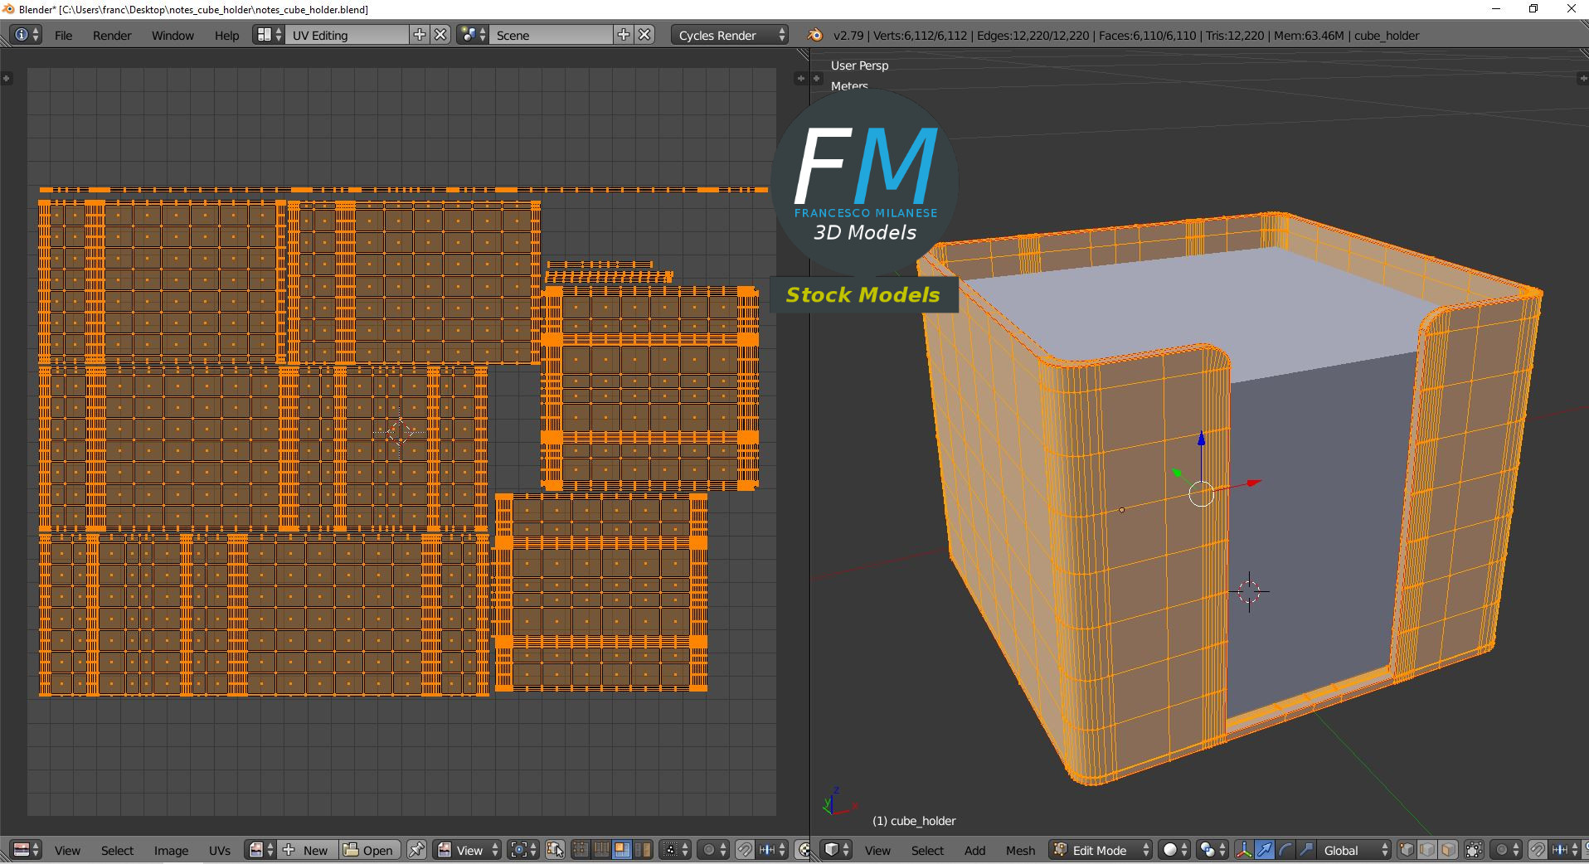The height and width of the screenshot is (864, 1589).
Task: Select mesh face select mode
Action: [x=1448, y=850]
